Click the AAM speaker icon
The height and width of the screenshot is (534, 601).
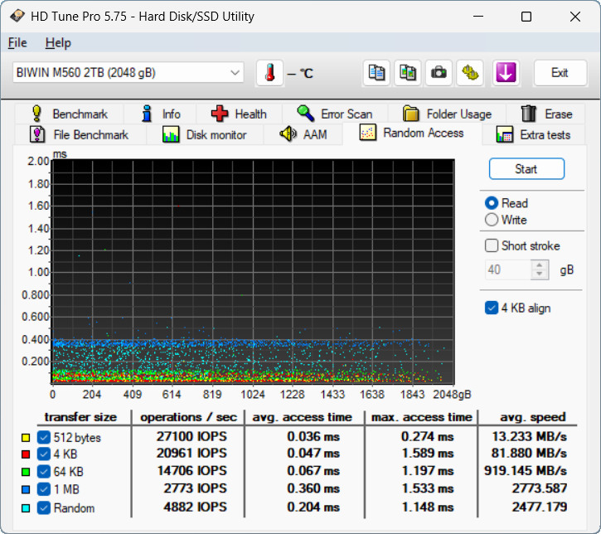tap(288, 134)
